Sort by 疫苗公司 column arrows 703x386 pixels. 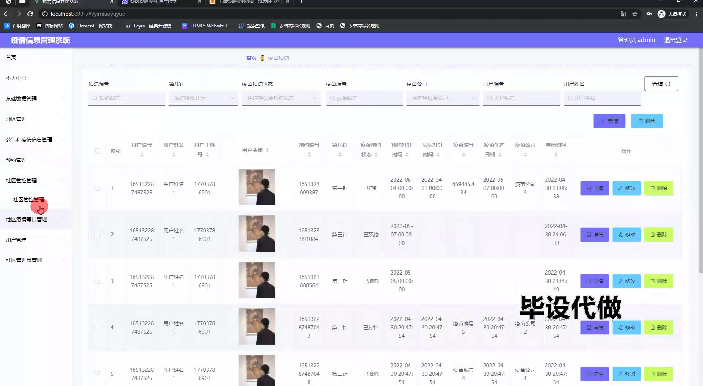(525, 155)
